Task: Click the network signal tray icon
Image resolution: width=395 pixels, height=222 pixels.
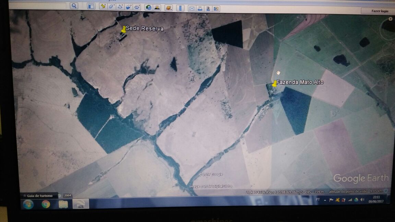Action: 350,200
